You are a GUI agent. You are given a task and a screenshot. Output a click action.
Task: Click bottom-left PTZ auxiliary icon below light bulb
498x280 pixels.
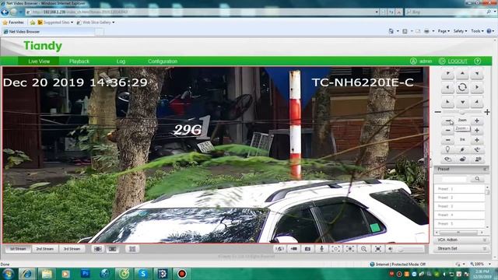tap(448, 159)
